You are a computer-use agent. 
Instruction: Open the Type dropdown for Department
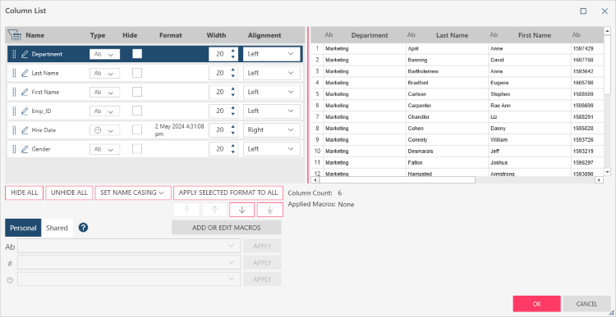[x=104, y=54]
